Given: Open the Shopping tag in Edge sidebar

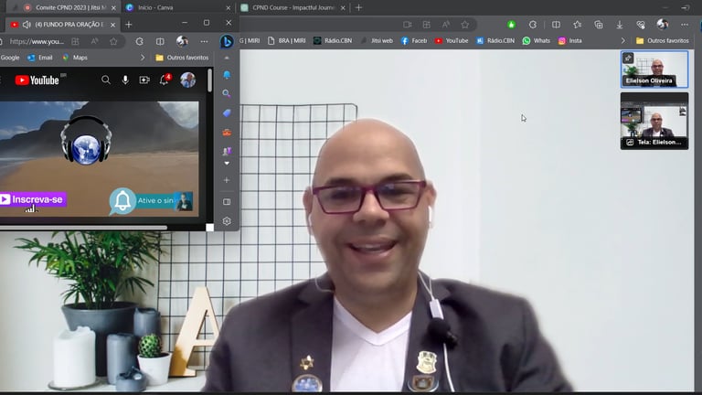Looking at the screenshot, I should tap(227, 113).
